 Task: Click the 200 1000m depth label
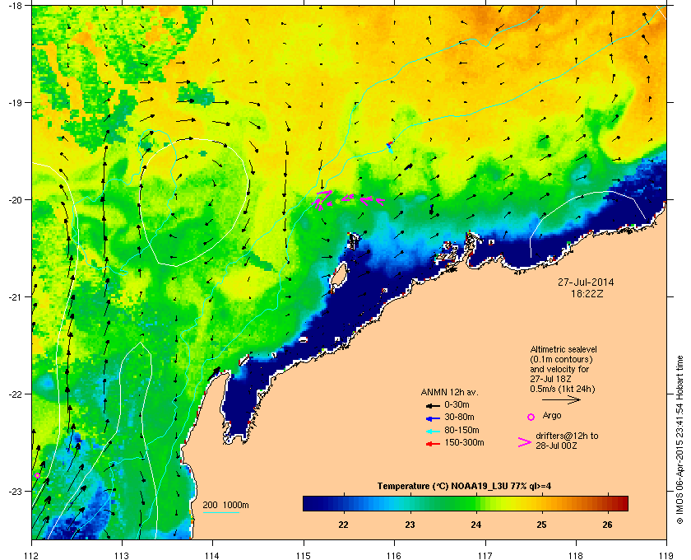(x=225, y=506)
